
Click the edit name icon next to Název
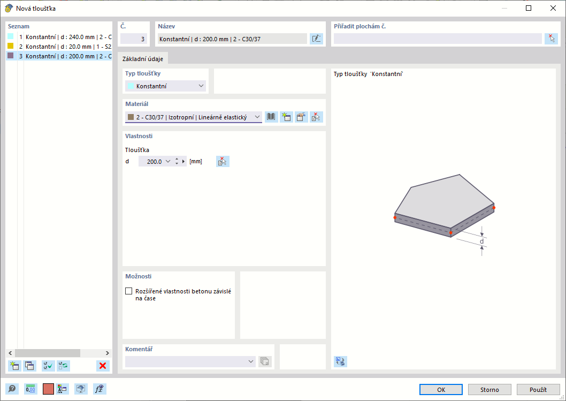[x=316, y=39]
